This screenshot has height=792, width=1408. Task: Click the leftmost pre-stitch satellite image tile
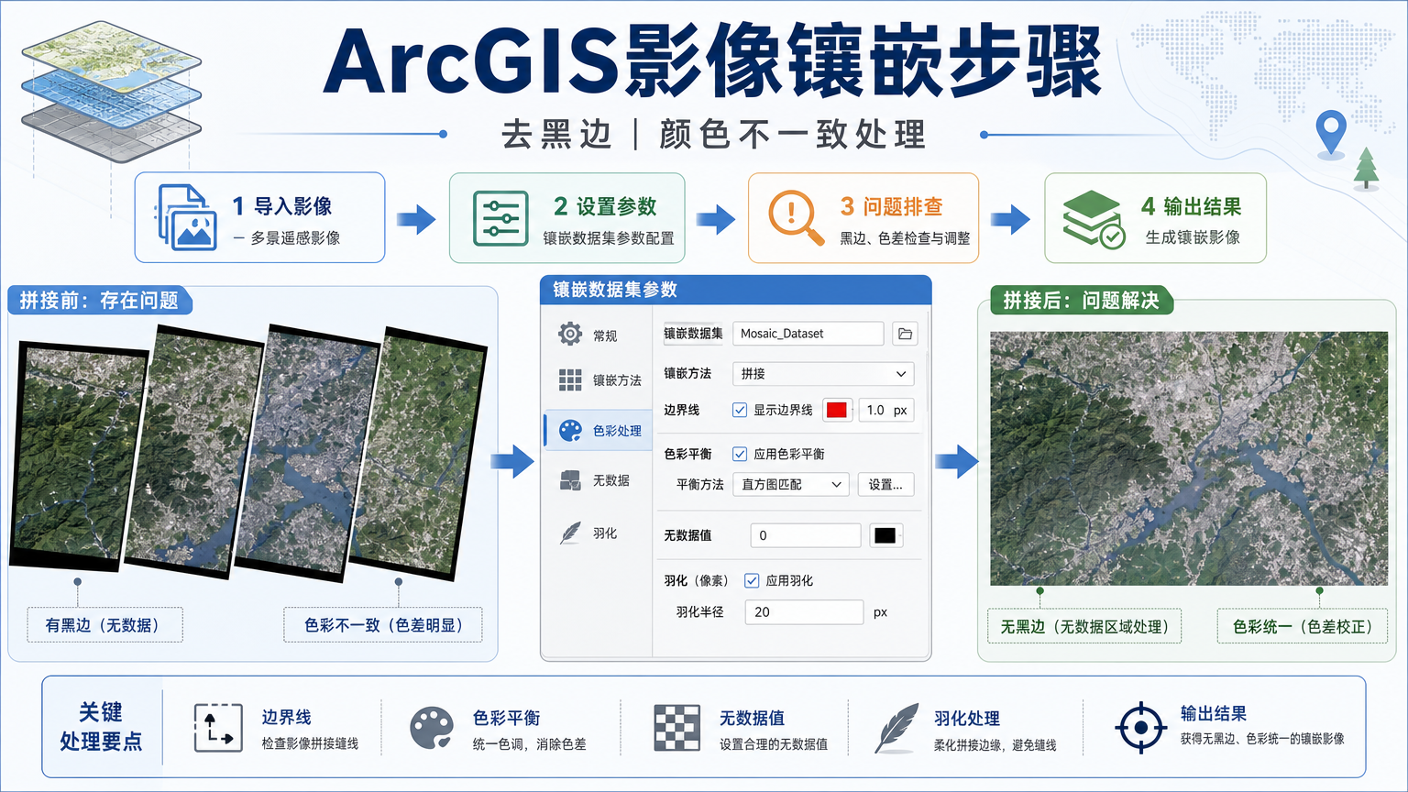[x=79, y=456]
